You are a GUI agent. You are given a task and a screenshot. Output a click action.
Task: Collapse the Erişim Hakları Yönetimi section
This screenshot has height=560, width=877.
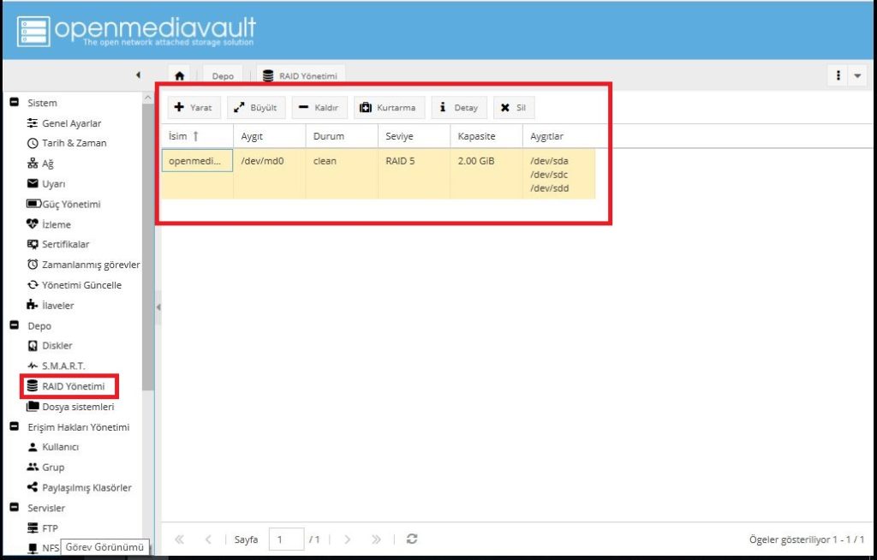(15, 427)
